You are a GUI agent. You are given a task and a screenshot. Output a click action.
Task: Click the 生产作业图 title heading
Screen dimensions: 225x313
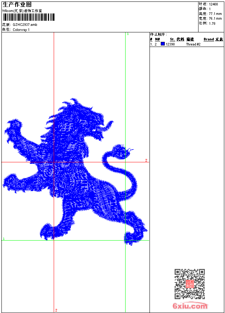(17, 5)
